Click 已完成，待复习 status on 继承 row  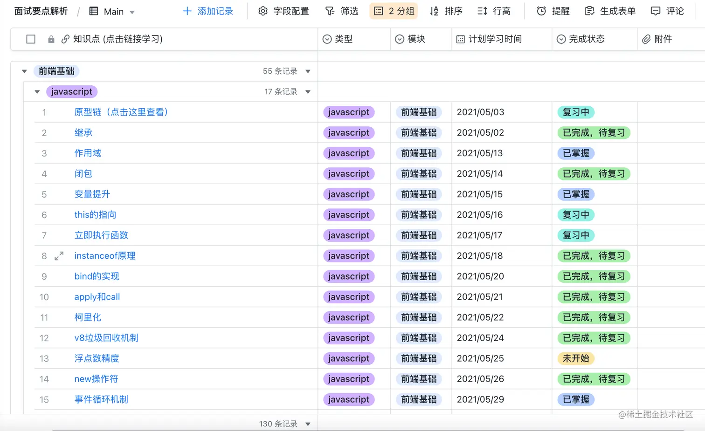[x=594, y=133]
